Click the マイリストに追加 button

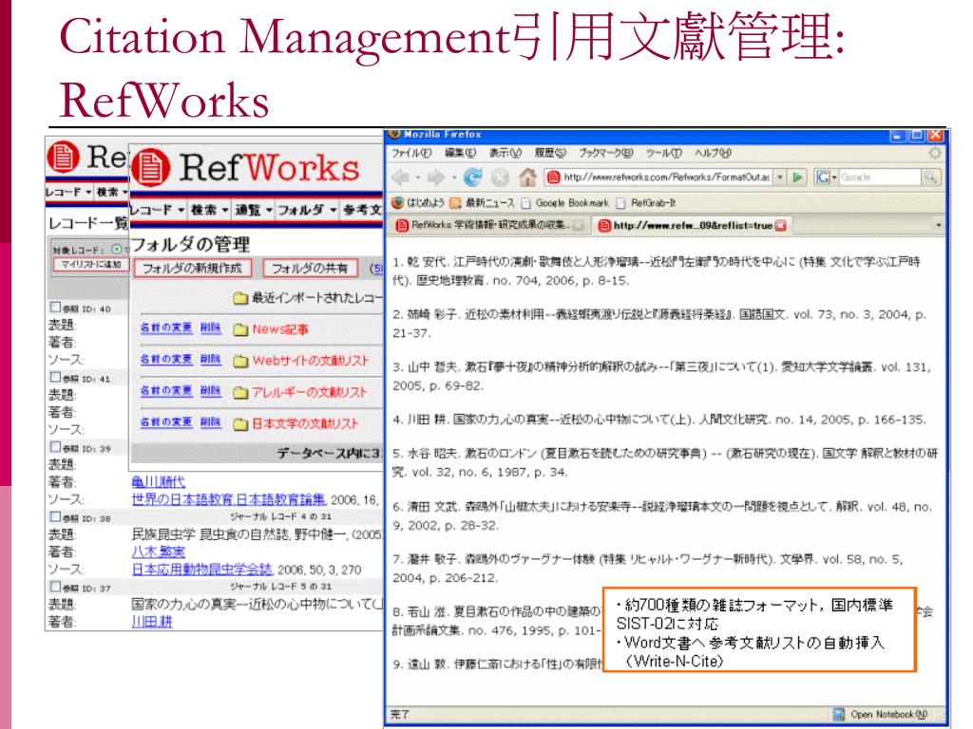coord(90,265)
